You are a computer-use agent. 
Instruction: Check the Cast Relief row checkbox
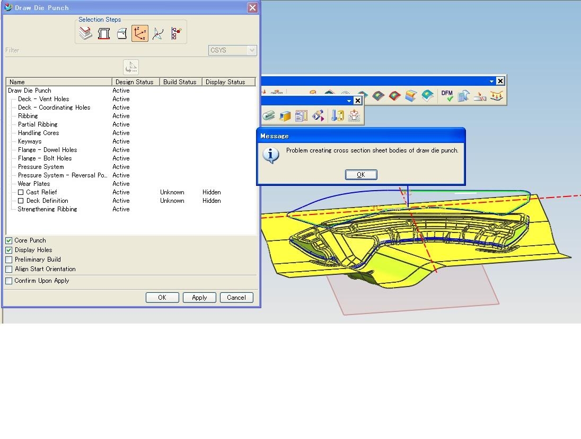(x=21, y=192)
